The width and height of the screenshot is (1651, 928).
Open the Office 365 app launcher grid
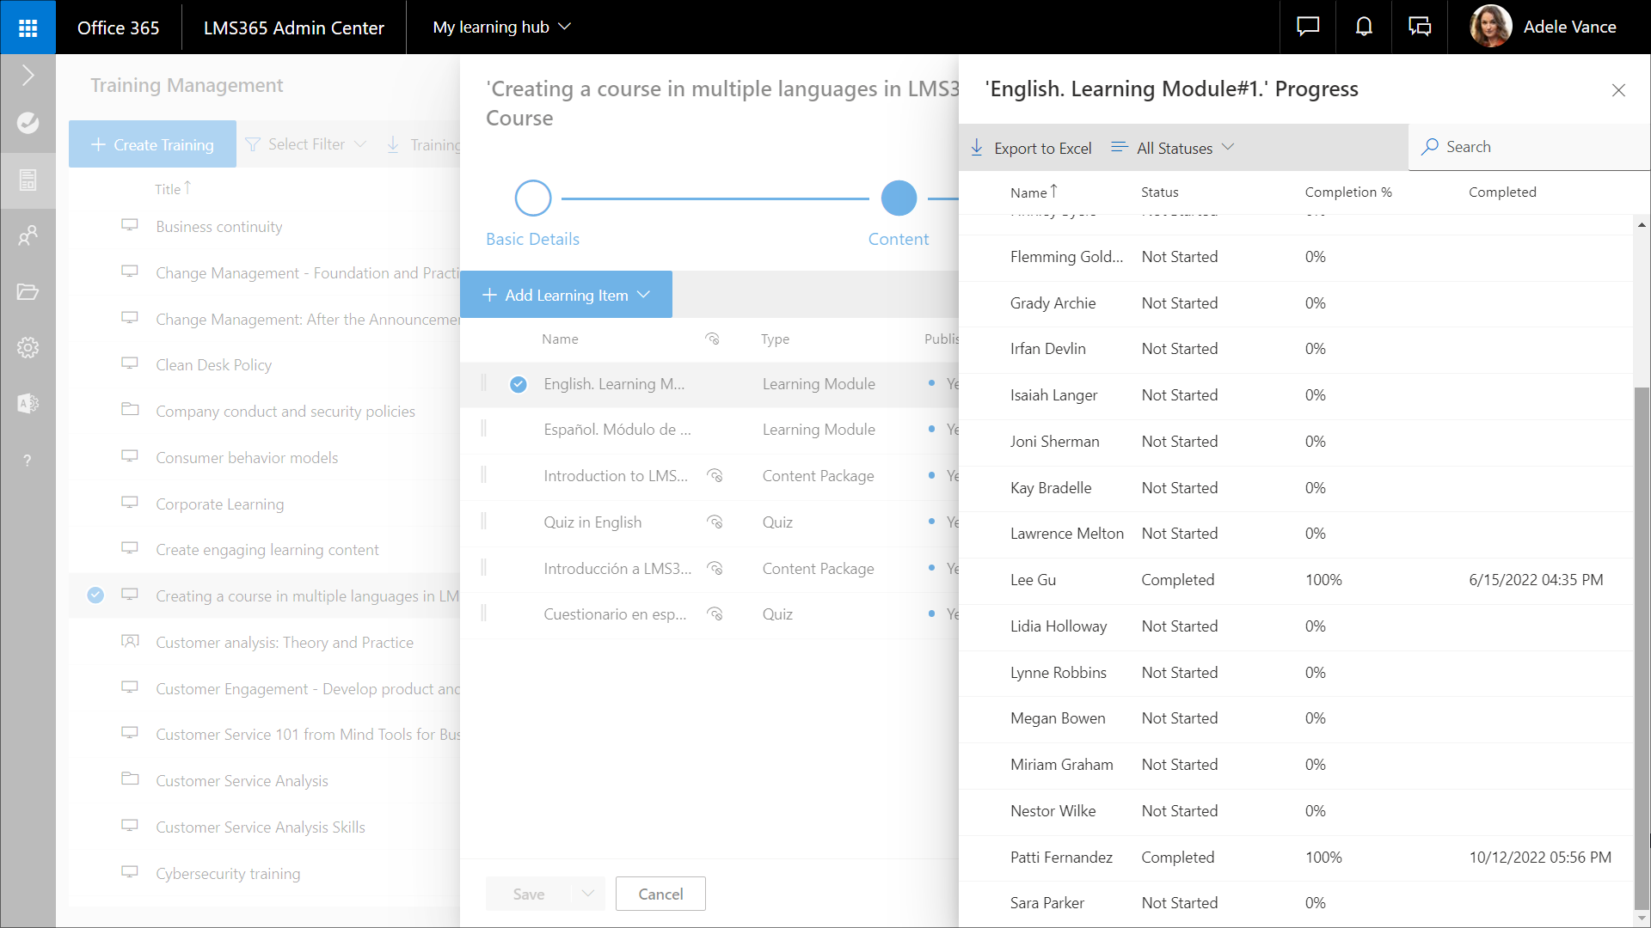click(x=28, y=27)
